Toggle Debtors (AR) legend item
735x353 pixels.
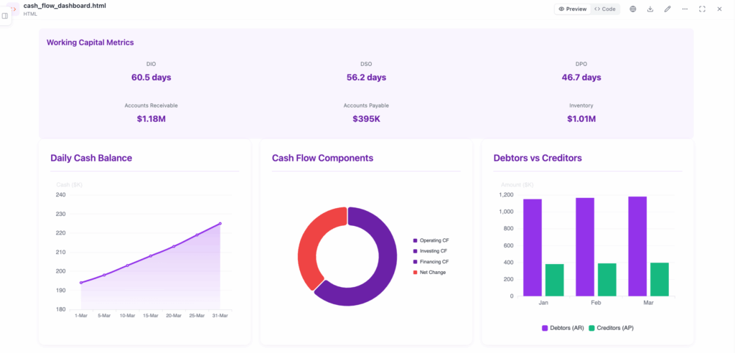[x=563, y=328]
